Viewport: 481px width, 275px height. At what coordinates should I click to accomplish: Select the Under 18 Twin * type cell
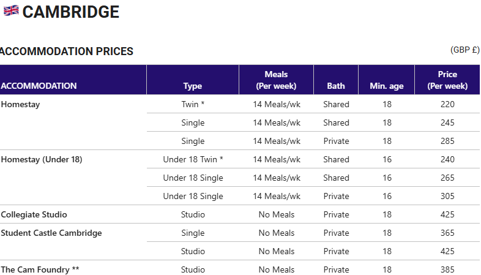(x=193, y=160)
